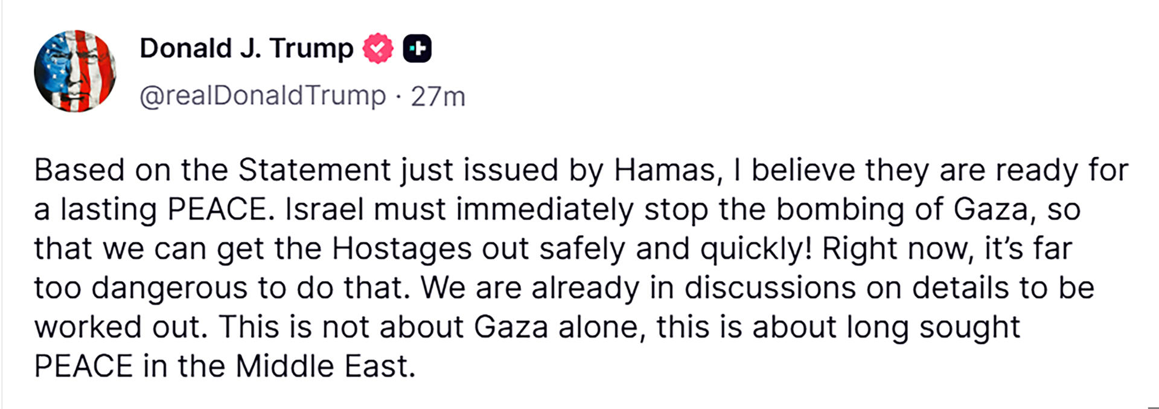Click the word "dangerous" in the post
Image resolution: width=1159 pixels, height=409 pixels.
click(x=170, y=288)
